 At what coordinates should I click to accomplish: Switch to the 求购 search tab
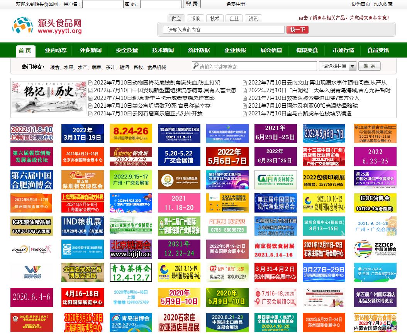195,19
